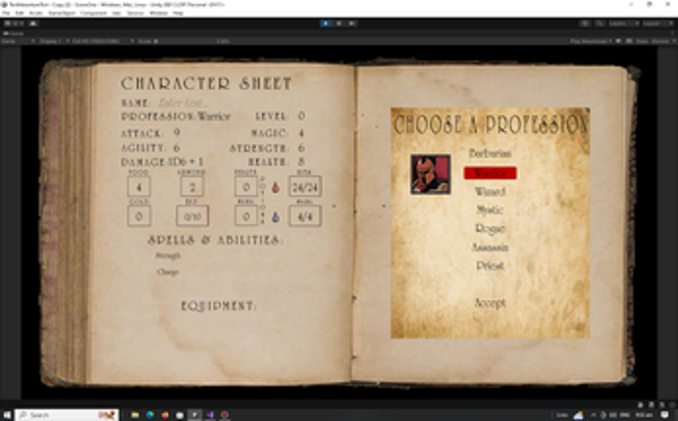The width and height of the screenshot is (678, 421).
Task: Select the Wizard profession
Action: click(490, 191)
